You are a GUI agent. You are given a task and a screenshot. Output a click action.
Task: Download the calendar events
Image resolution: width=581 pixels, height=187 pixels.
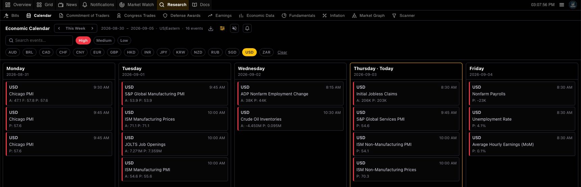[x=211, y=29]
